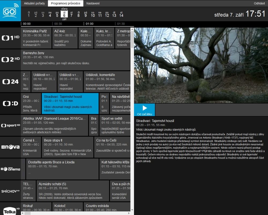Select the ČT sport HD channel logo
This screenshot has height=215, width=268.
[x=10, y=125]
